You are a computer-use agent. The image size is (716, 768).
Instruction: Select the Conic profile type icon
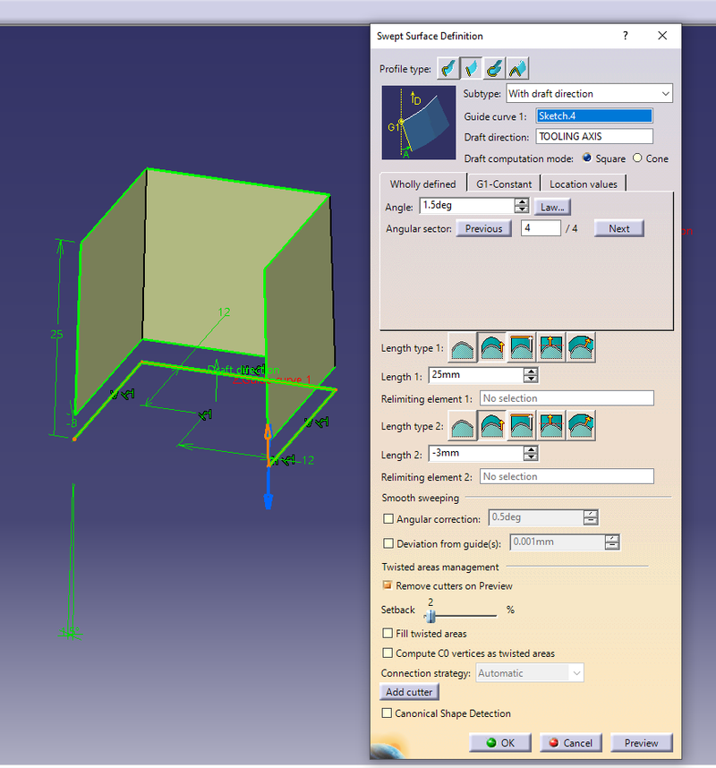pyautogui.click(x=516, y=68)
